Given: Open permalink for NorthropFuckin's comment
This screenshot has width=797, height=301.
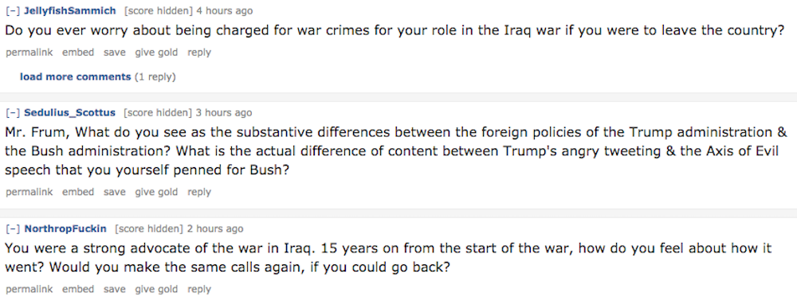Looking at the screenshot, I should (29, 289).
